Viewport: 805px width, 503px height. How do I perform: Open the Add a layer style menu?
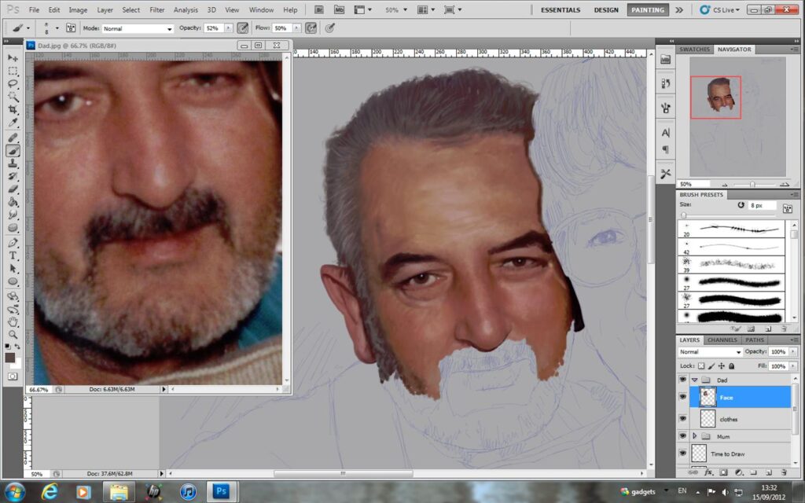708,472
